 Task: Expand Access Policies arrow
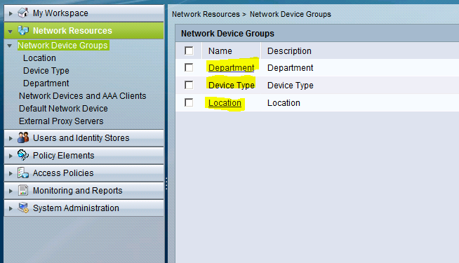(11, 173)
